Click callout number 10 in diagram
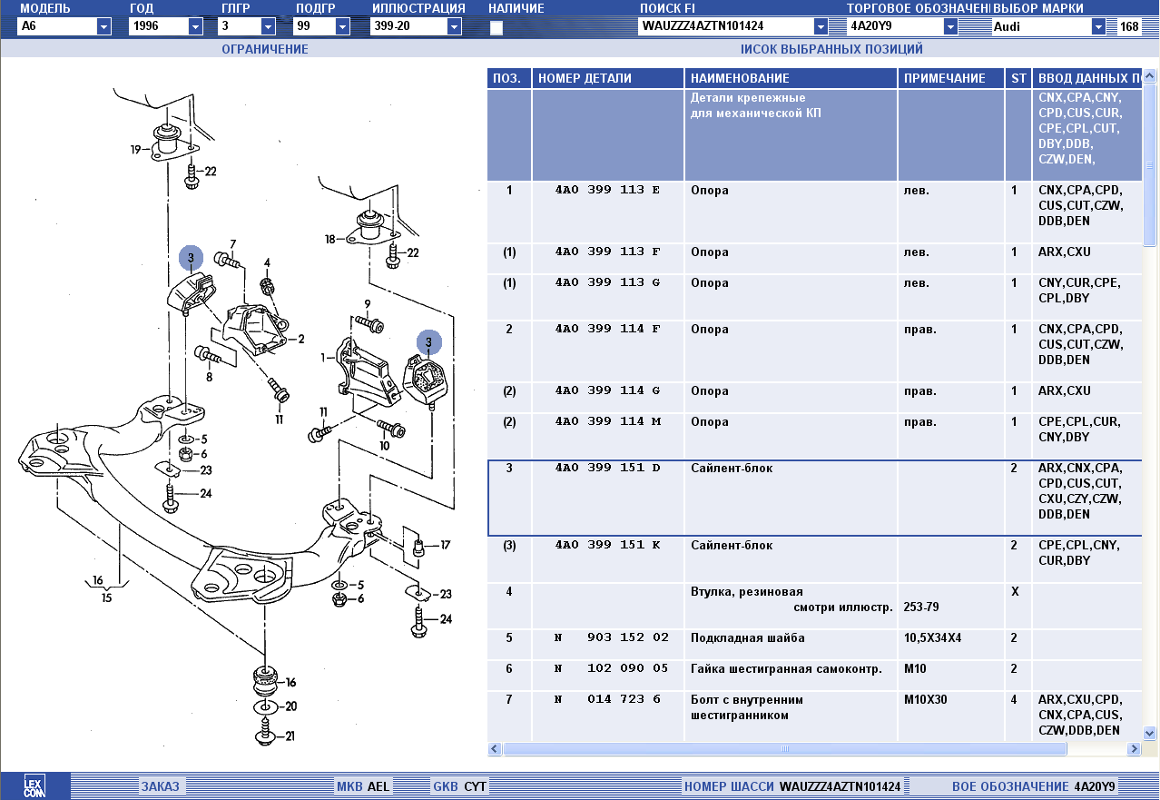 click(x=384, y=446)
